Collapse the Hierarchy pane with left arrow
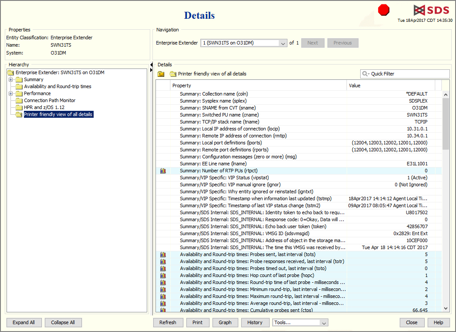 [x=151, y=65]
